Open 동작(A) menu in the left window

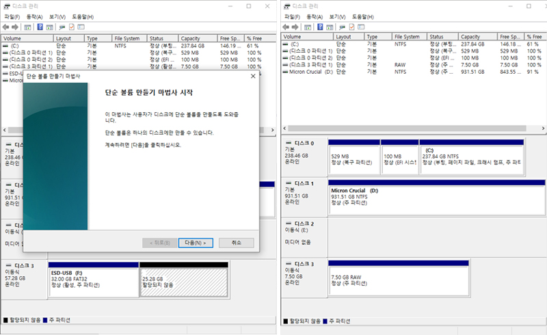34,16
